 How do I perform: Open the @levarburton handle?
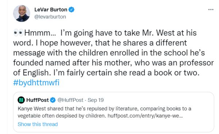click(x=50, y=17)
